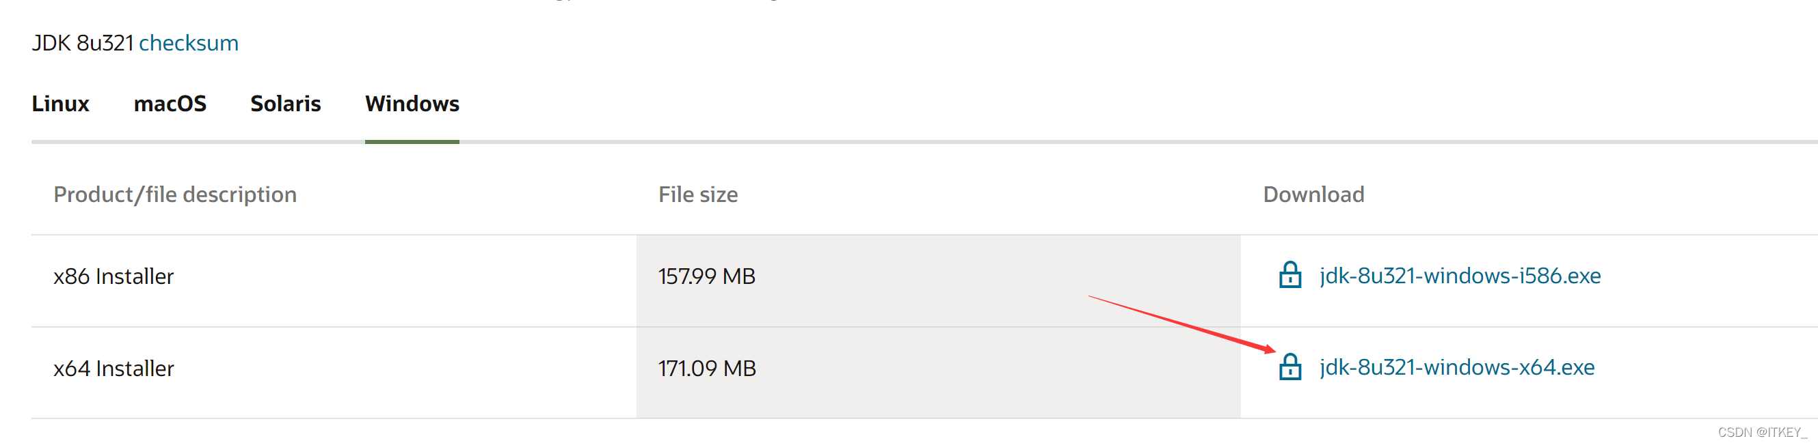Image resolution: width=1818 pixels, height=445 pixels.
Task: Download jdk-8u321-windows-i586.exe
Action: [1460, 275]
